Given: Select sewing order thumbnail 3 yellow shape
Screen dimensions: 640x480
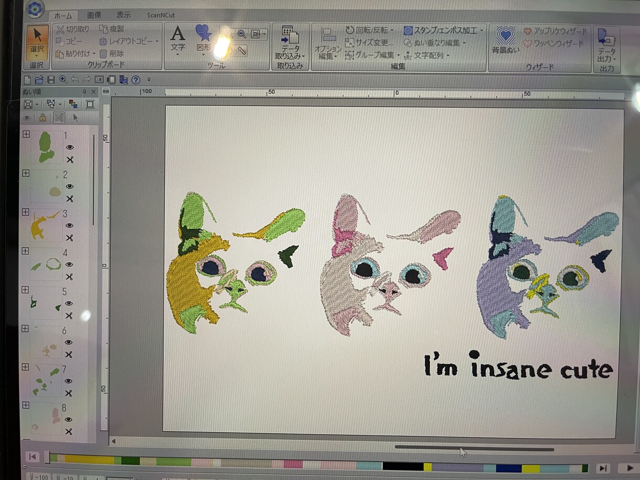Looking at the screenshot, I should point(46,225).
